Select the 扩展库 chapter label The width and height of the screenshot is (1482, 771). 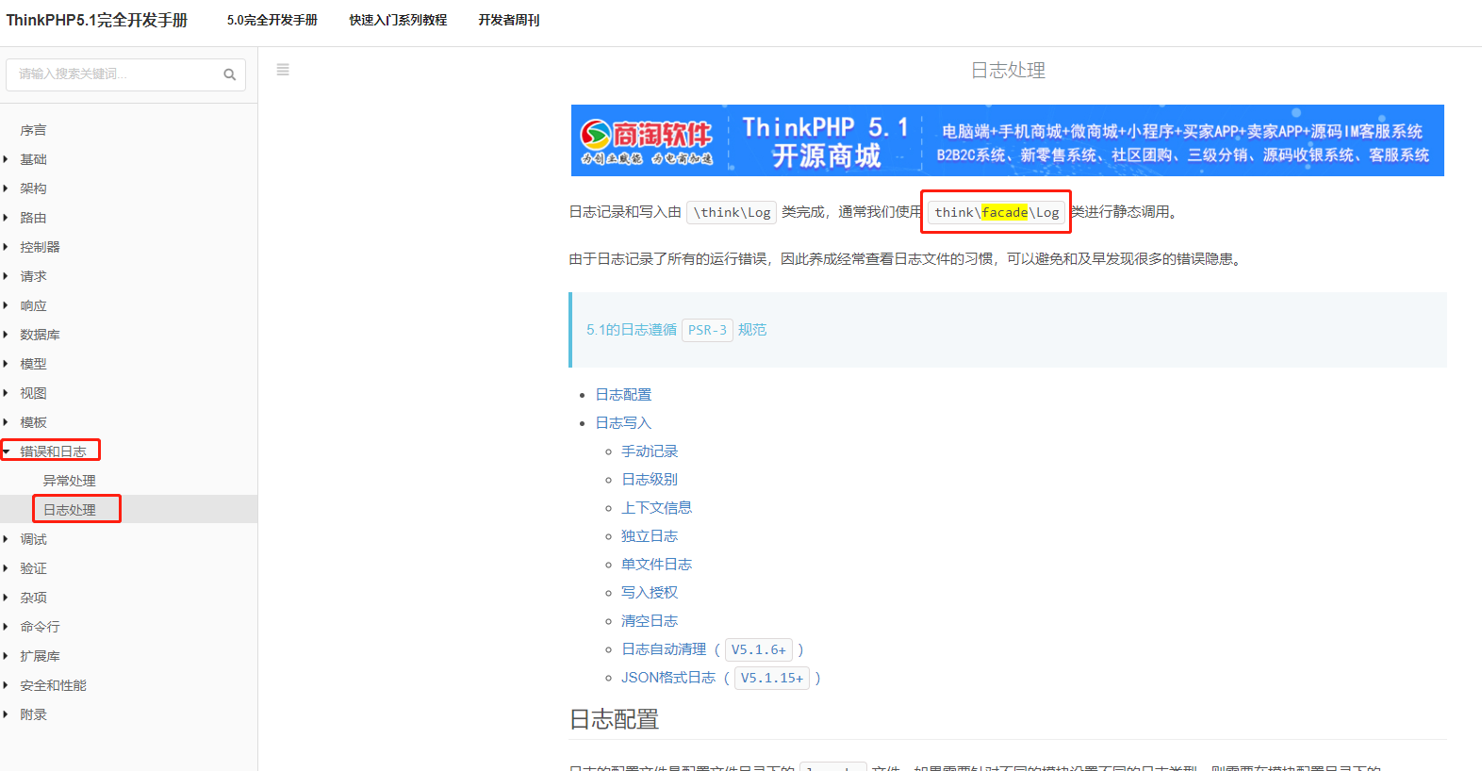pyautogui.click(x=40, y=656)
